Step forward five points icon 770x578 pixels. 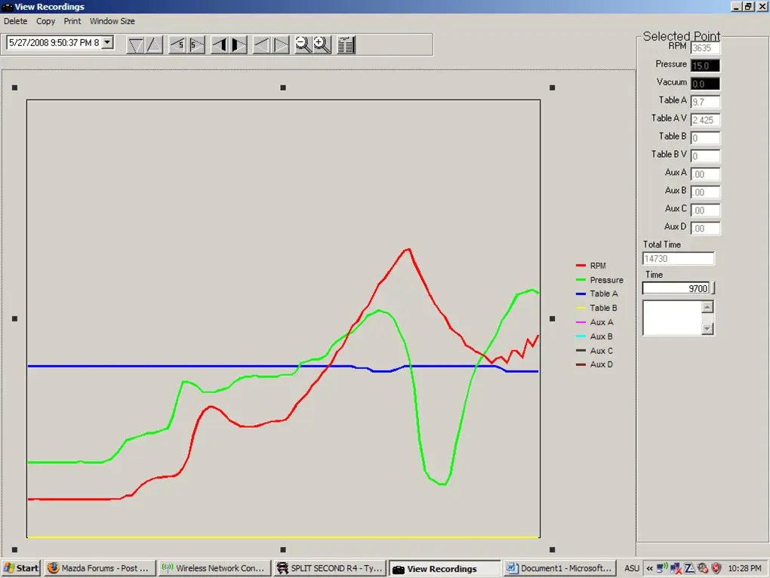(x=196, y=45)
